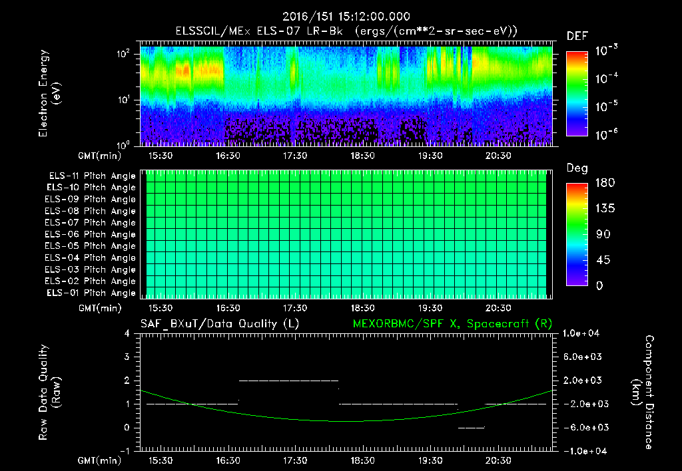The image size is (682, 471).
Task: Click GMT(min) label below the spectrogram
Action: click(100, 156)
